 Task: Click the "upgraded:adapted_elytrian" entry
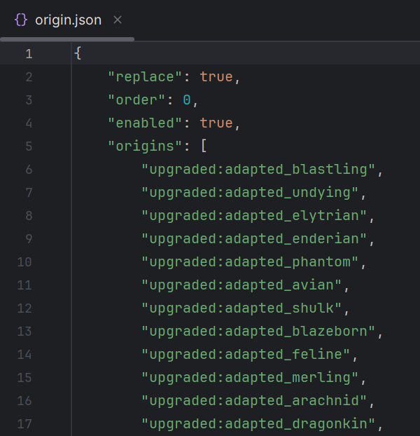pyautogui.click(x=255, y=216)
